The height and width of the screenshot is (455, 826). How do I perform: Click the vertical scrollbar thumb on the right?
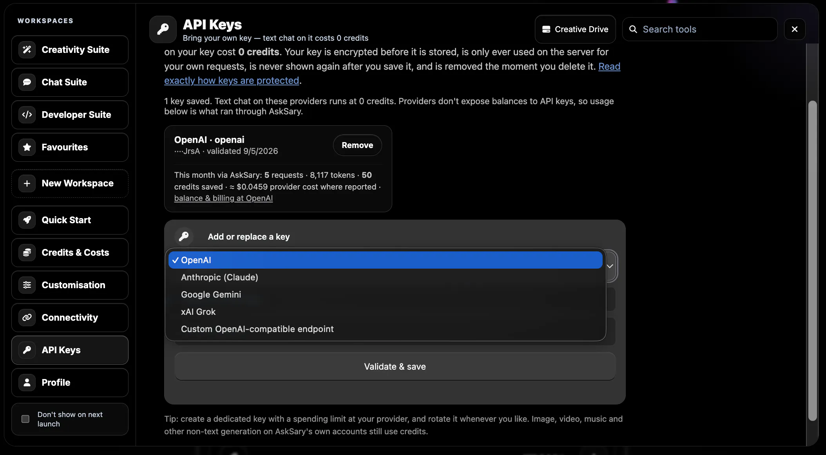pos(813,261)
